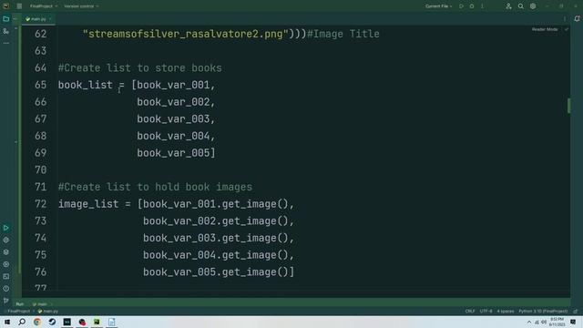Select the Run tab in bottom panel
The width and height of the screenshot is (583, 328).
[20, 304]
